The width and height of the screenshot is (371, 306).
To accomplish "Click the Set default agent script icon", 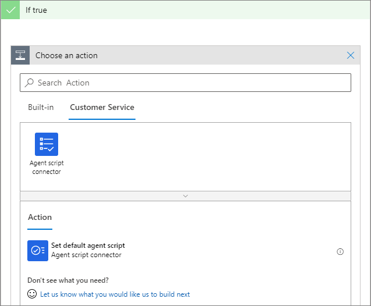I will pyautogui.click(x=38, y=250).
